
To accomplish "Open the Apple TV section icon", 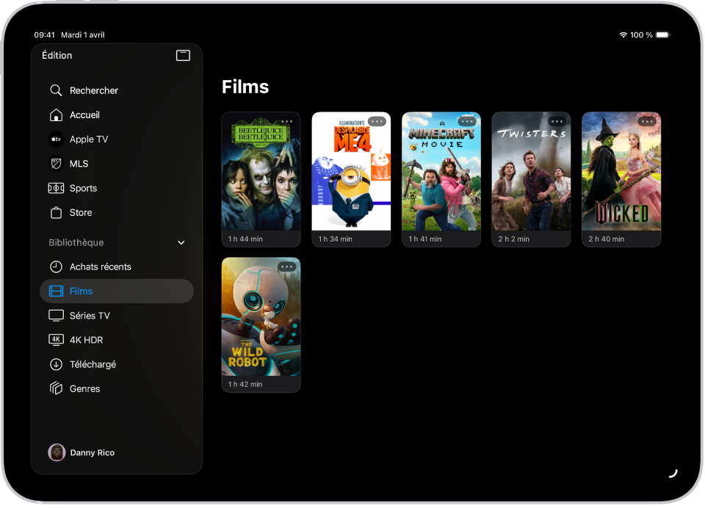I will click(x=56, y=139).
